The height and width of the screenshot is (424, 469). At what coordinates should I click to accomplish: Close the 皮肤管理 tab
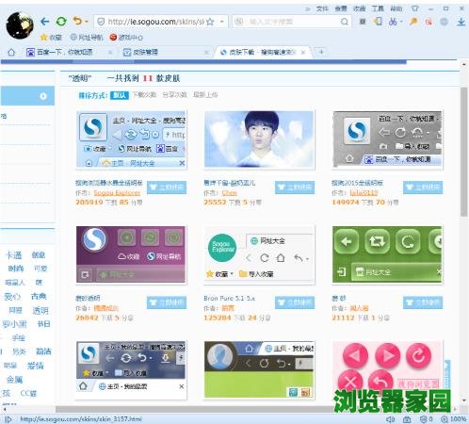pyautogui.click(x=206, y=53)
